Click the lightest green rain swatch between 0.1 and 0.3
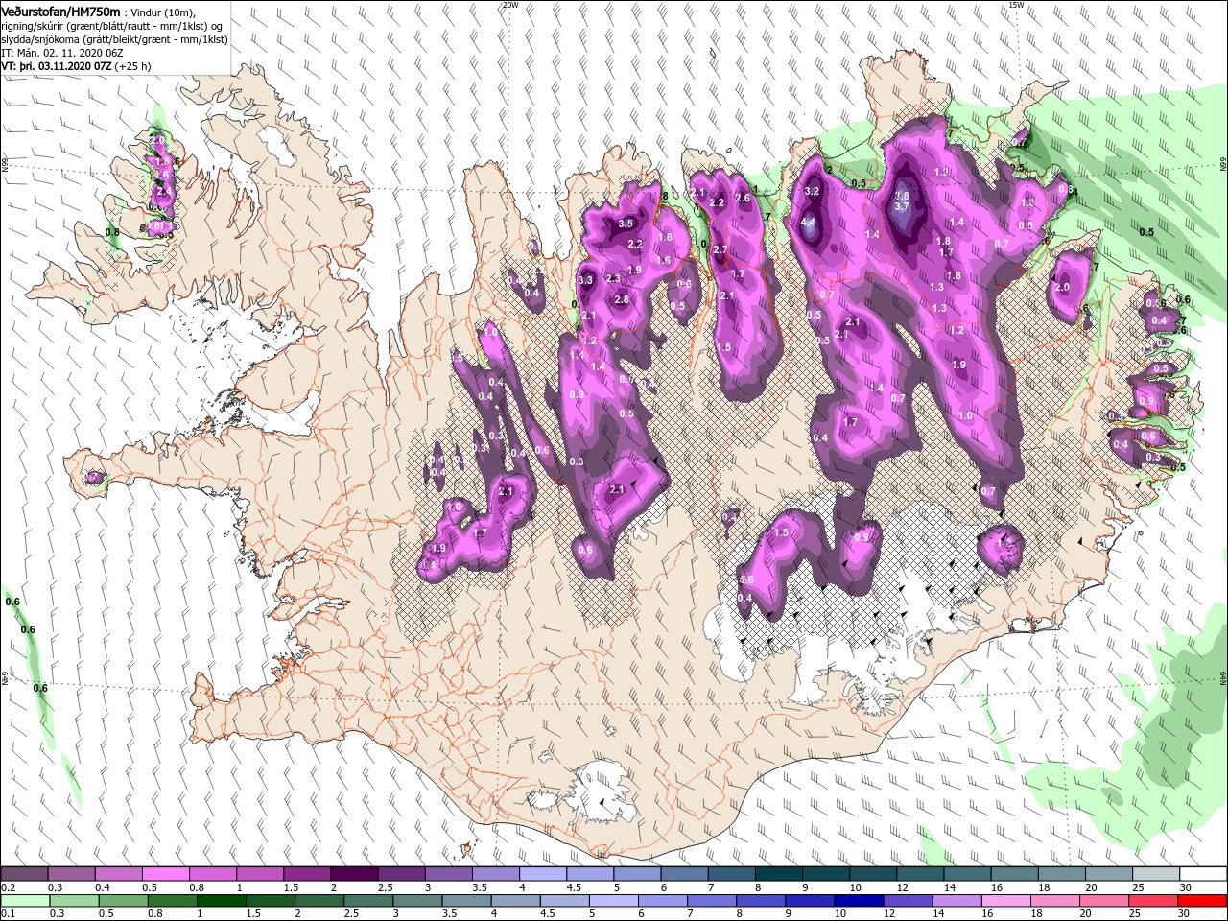The height and width of the screenshot is (921, 1228). [x=25, y=901]
